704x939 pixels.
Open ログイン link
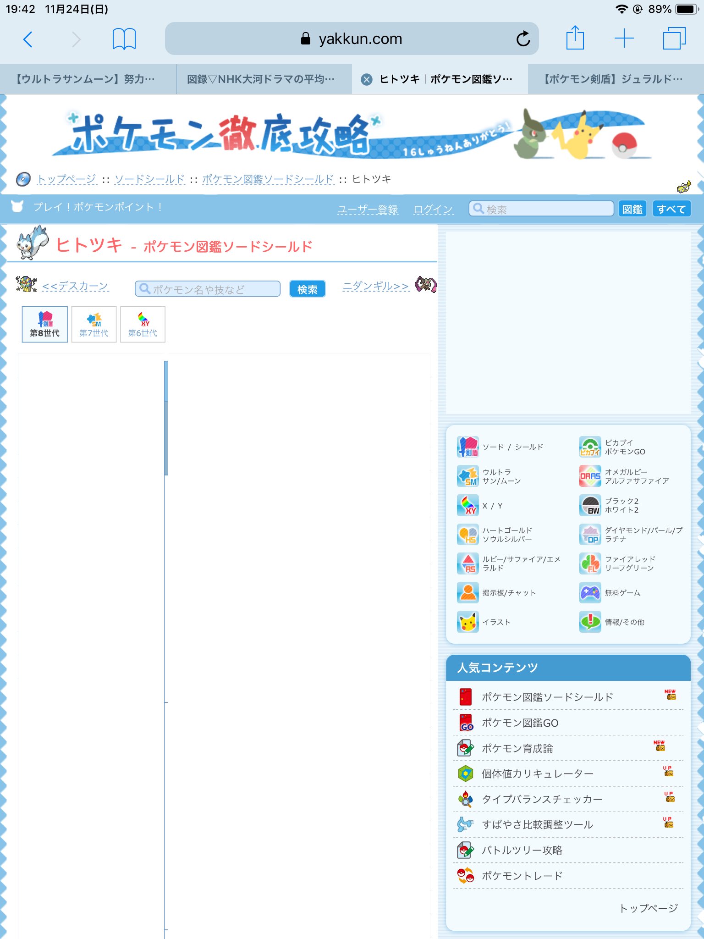[433, 210]
